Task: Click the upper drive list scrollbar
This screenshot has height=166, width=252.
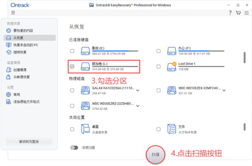Action: (245, 58)
